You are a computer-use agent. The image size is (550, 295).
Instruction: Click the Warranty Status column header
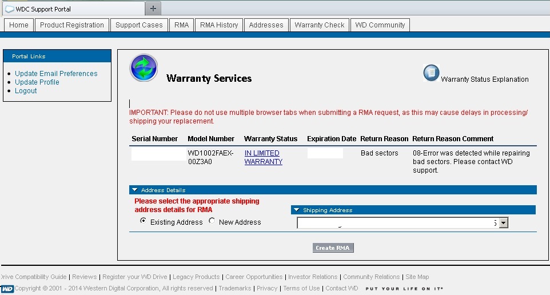[x=270, y=138]
